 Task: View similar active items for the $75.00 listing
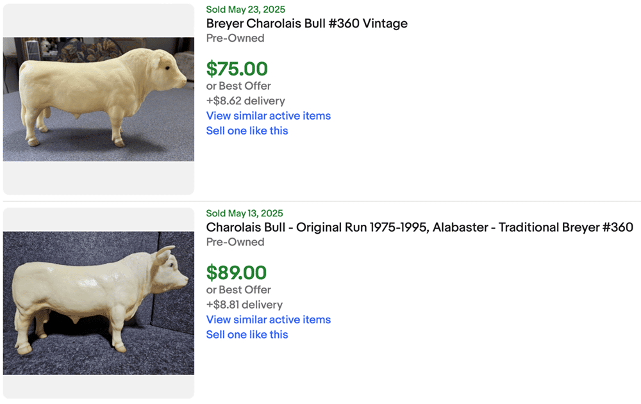tap(268, 116)
